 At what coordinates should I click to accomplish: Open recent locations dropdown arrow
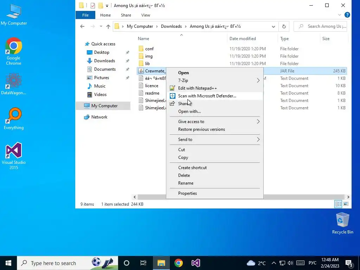coord(101,26)
